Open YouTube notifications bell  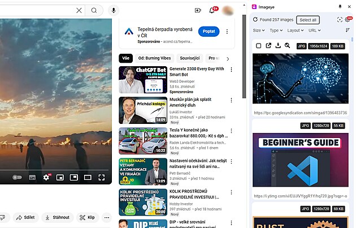click(213, 10)
